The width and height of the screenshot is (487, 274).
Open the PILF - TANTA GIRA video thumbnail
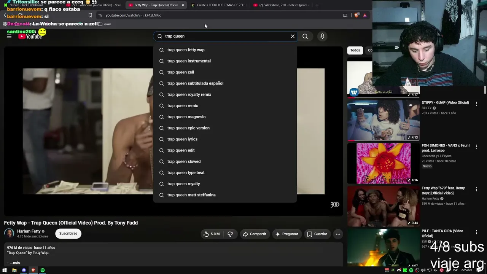383,248
